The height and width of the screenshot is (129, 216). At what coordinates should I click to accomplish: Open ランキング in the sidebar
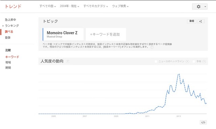[12, 26]
